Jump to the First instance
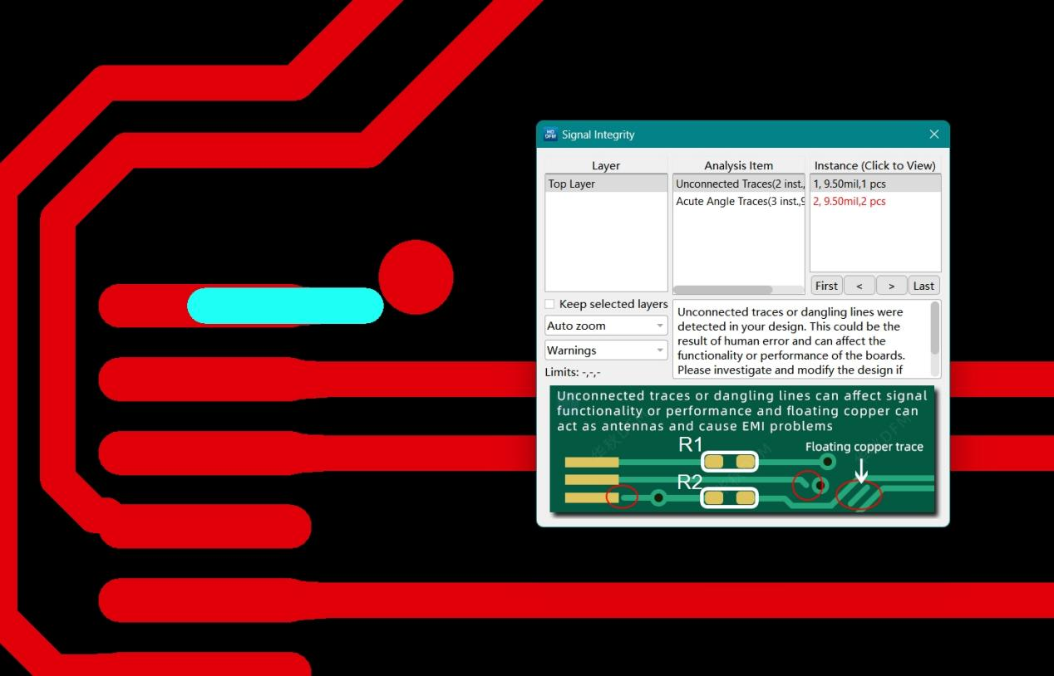Screen dimensions: 1054x676 [826, 286]
